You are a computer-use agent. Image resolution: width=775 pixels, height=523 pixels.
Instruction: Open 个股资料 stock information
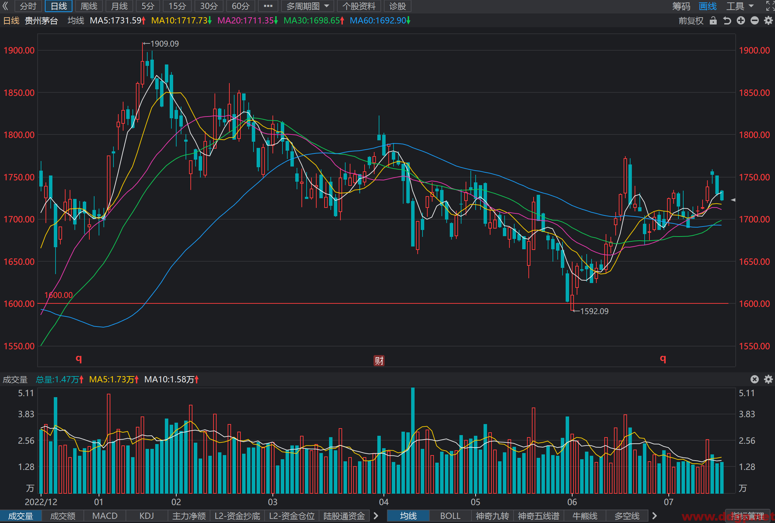[359, 6]
